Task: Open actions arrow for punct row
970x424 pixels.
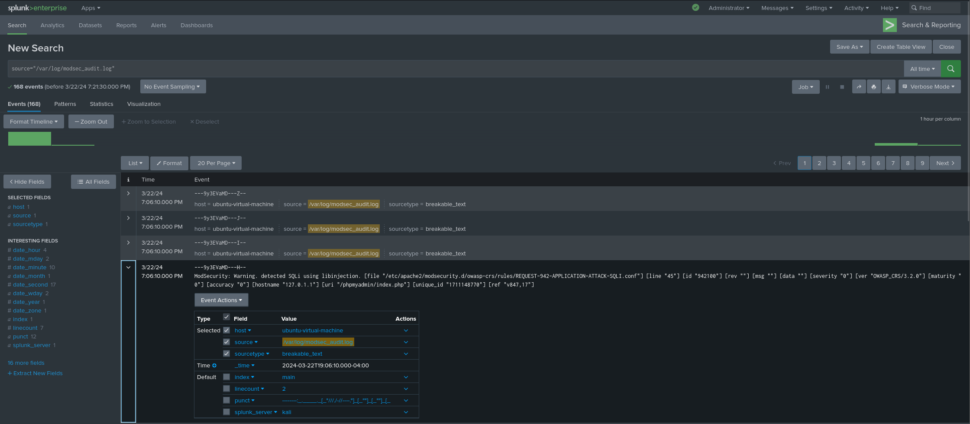Action: click(x=406, y=400)
